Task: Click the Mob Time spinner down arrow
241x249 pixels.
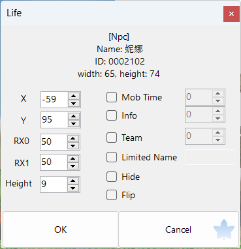Action: click(218, 101)
